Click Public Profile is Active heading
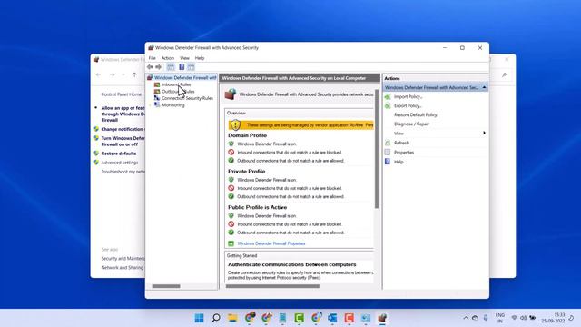 pyautogui.click(x=257, y=208)
